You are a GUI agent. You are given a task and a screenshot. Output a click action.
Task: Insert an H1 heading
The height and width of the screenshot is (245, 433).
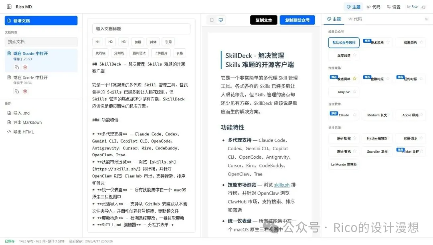(97, 42)
